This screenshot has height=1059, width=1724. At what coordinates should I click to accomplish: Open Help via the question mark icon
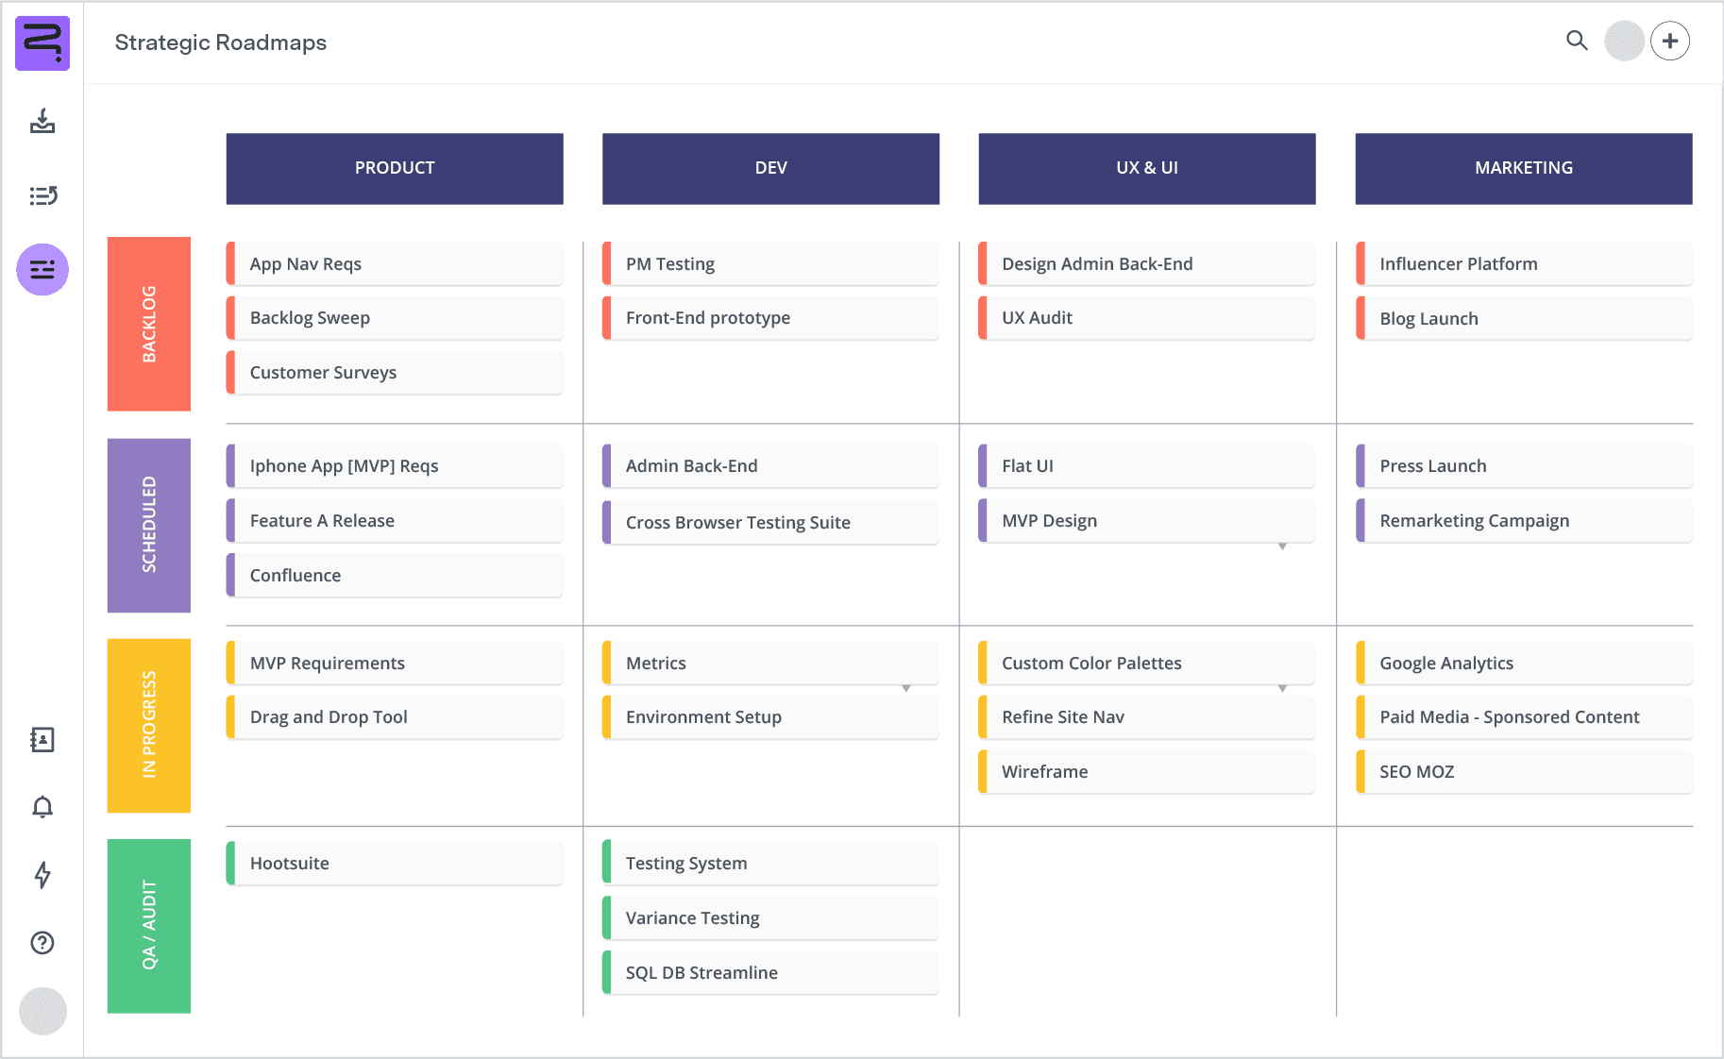(x=42, y=943)
